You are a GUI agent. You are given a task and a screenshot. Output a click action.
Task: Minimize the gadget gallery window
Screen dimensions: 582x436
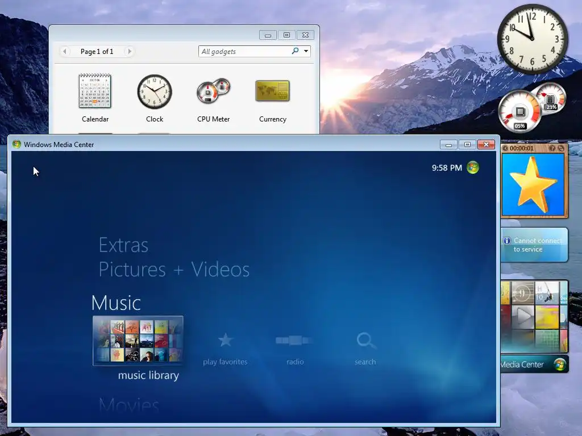268,35
